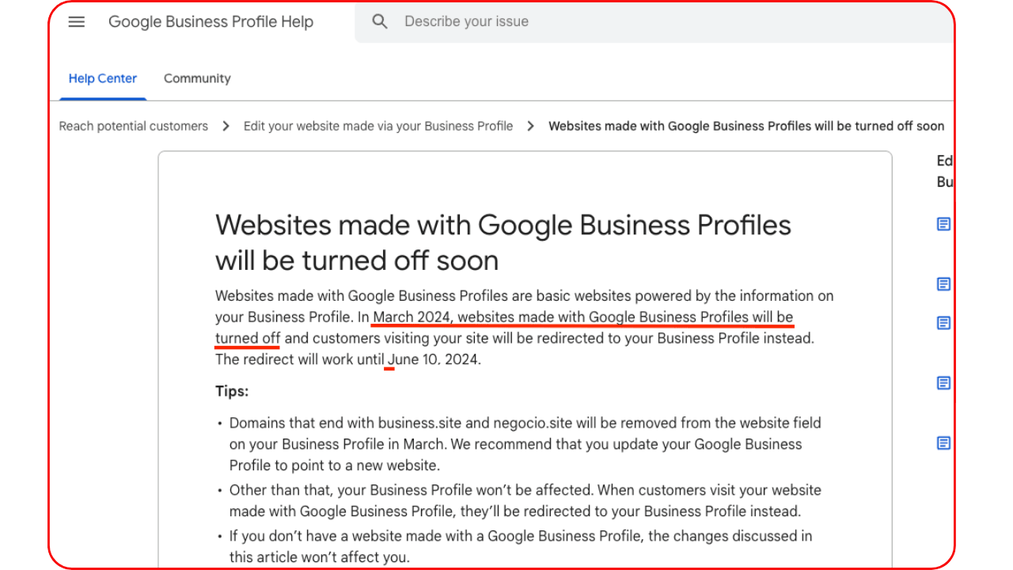Click the "Tips:" subheading
The image size is (1013, 570).
tap(232, 391)
